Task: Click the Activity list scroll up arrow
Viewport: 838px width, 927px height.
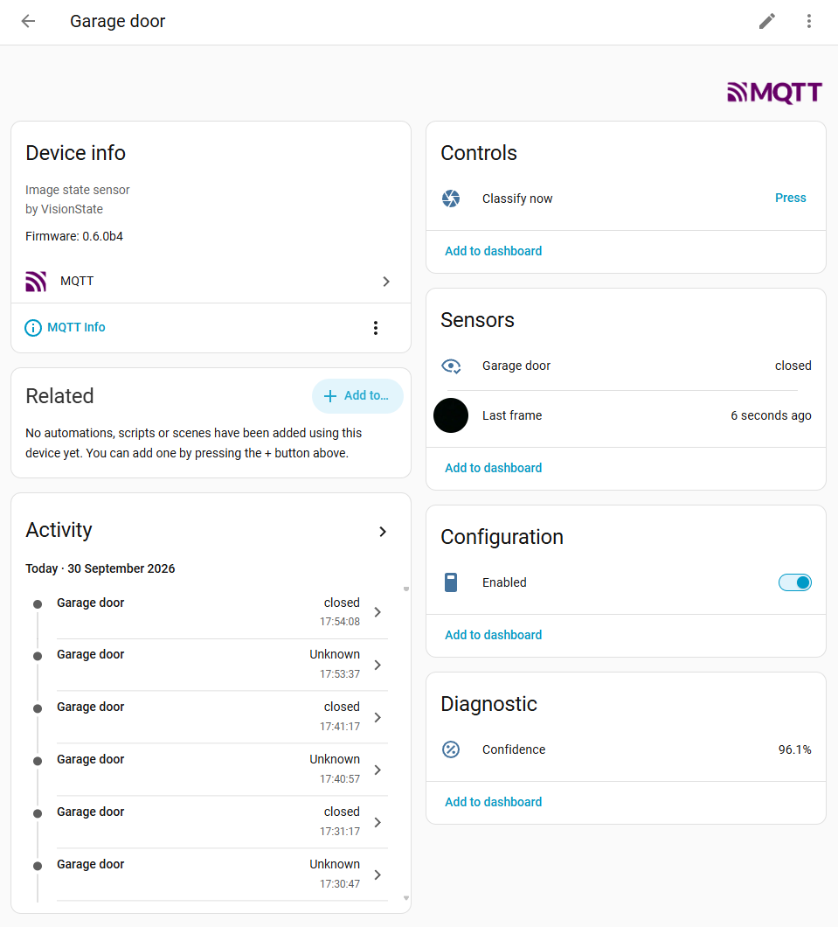Action: click(x=406, y=589)
